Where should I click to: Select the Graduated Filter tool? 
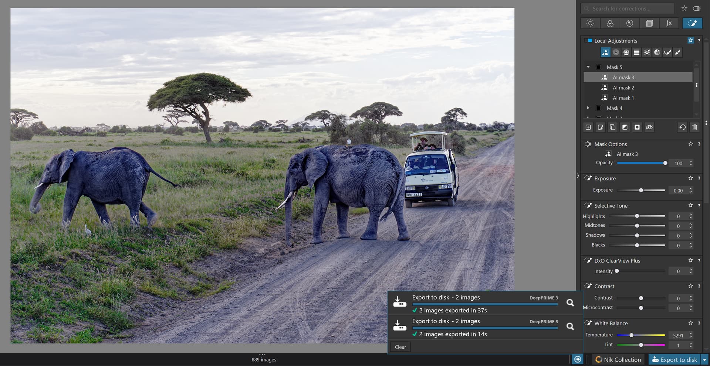[x=636, y=52]
